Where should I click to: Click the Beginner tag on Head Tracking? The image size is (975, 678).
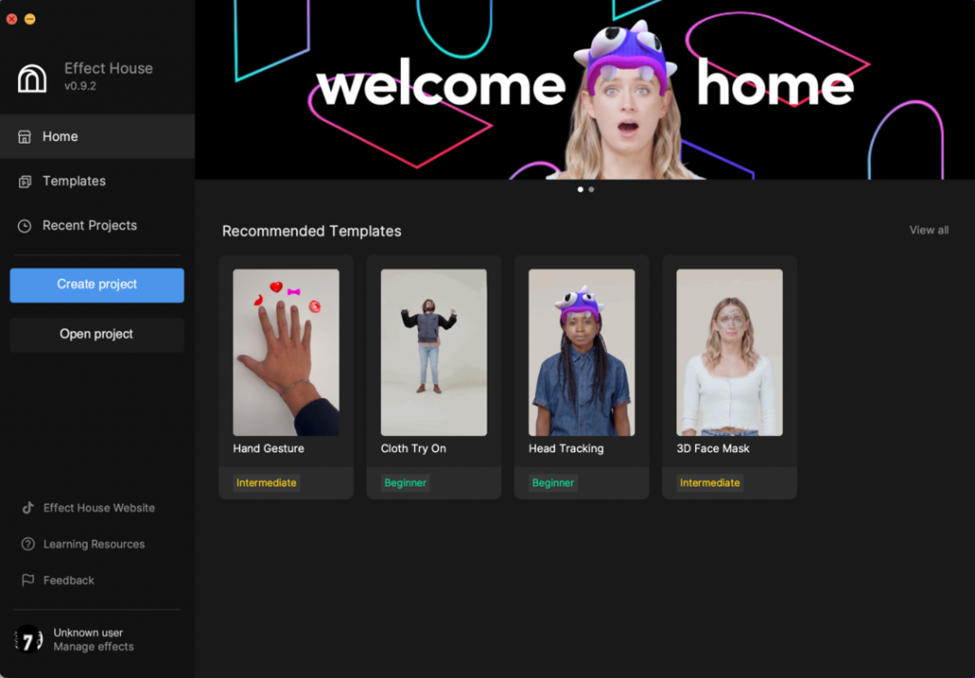click(x=553, y=483)
